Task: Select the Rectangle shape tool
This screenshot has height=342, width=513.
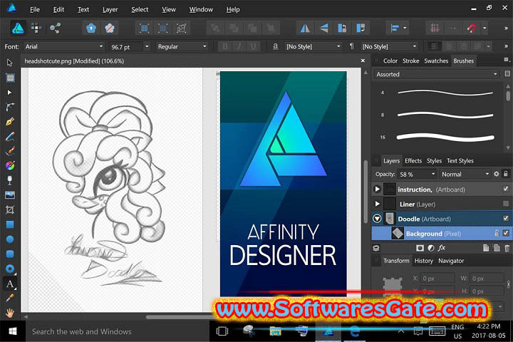Action: click(x=10, y=224)
